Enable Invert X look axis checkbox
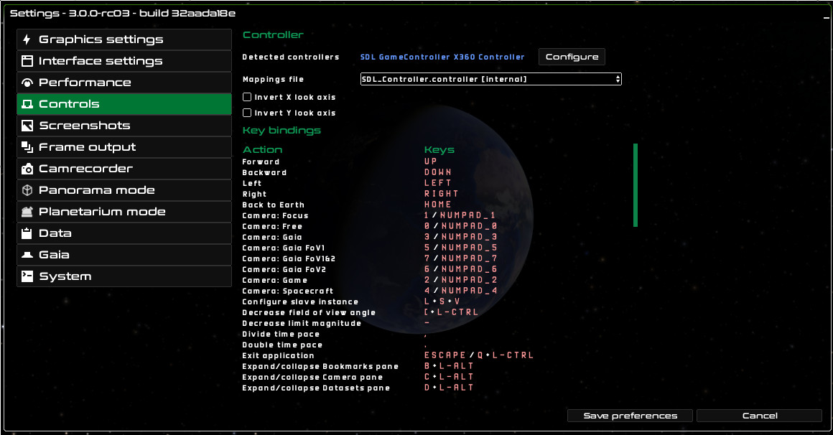The width and height of the screenshot is (833, 435). click(x=247, y=97)
